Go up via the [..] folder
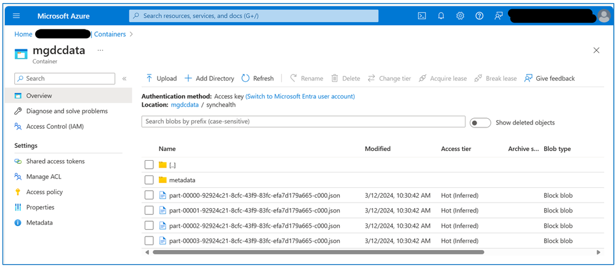The height and width of the screenshot is (266, 615). pos(172,165)
